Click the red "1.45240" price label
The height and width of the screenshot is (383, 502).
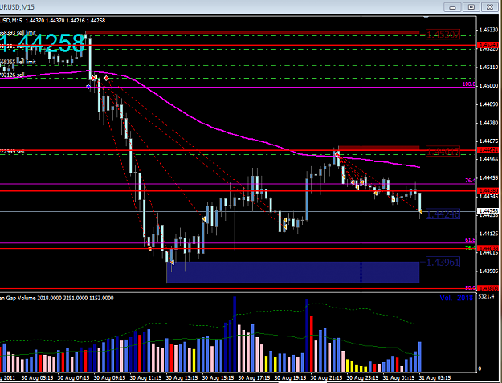click(x=488, y=45)
